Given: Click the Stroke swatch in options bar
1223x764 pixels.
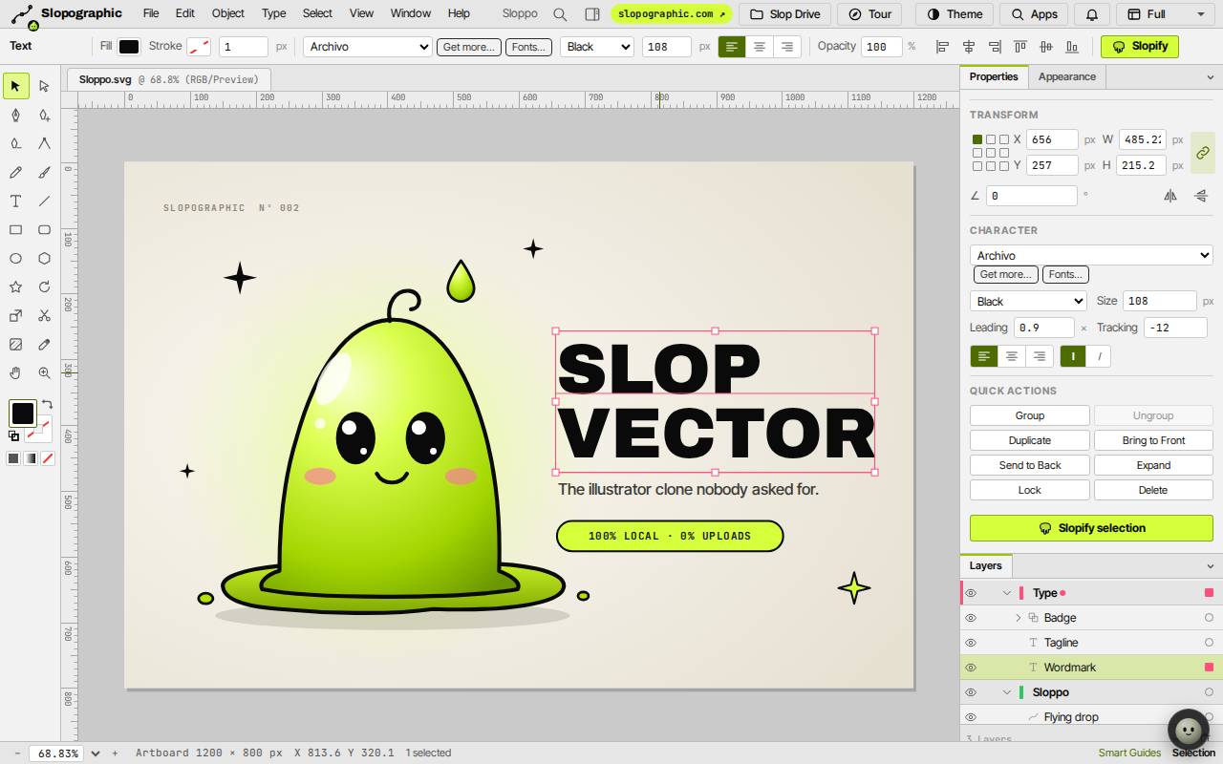Looking at the screenshot, I should click(199, 47).
